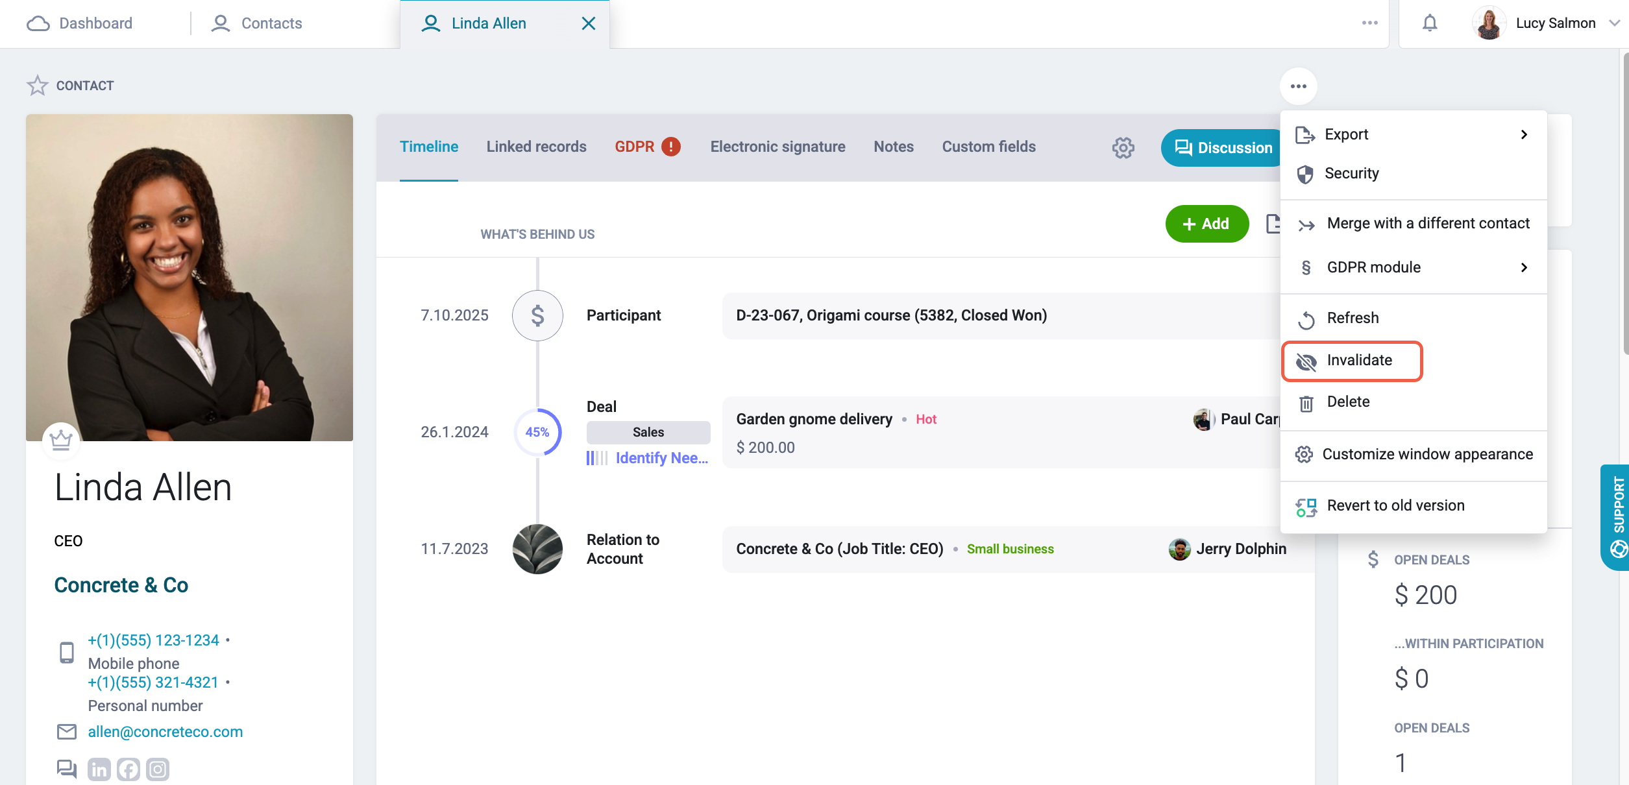Open notifications bell
Viewport: 1629px width, 785px height.
tap(1430, 23)
